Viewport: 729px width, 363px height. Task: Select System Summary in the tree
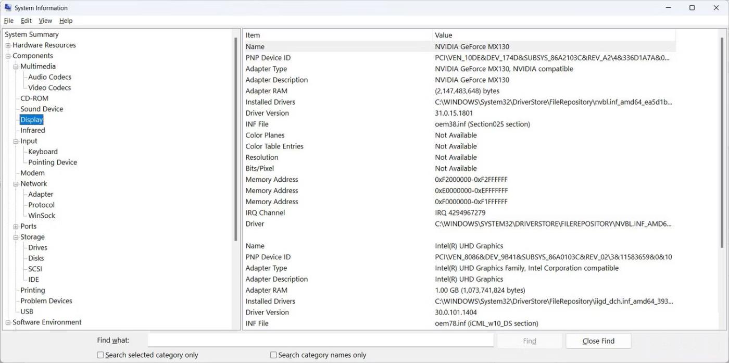coord(32,34)
